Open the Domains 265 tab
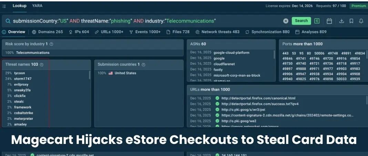This screenshot has width=368, height=156. pyautogui.click(x=48, y=32)
